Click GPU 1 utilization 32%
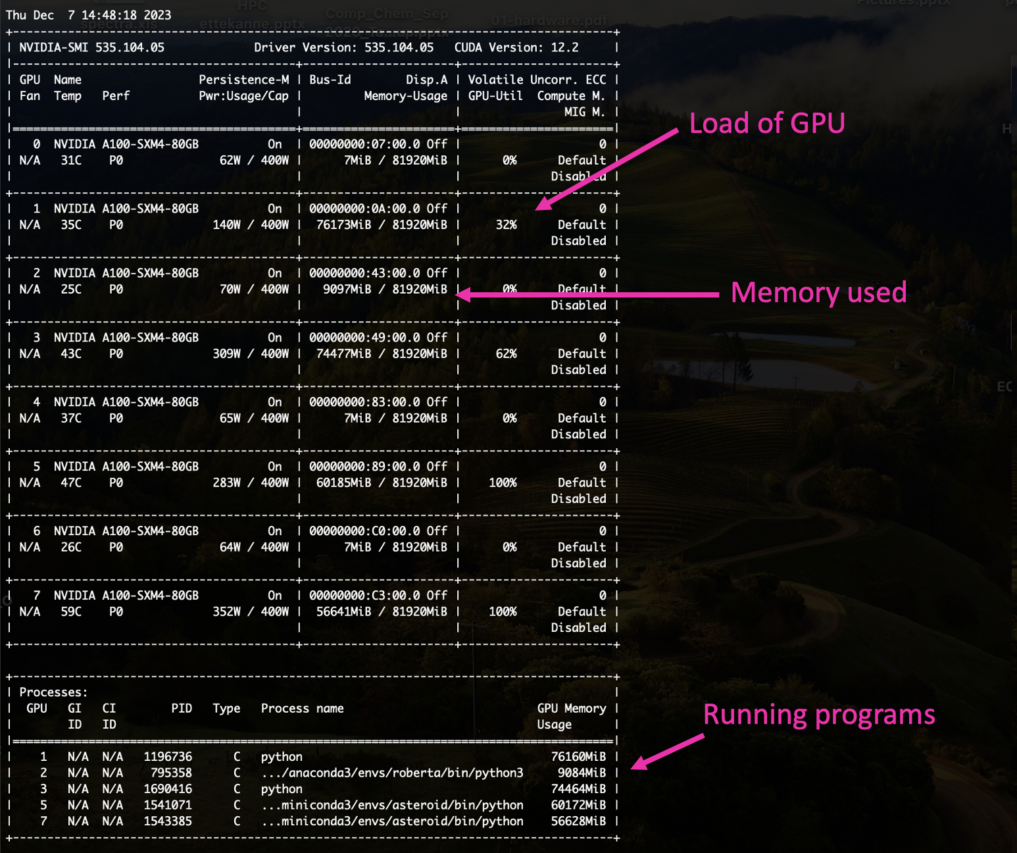Image resolution: width=1017 pixels, height=853 pixels. pyautogui.click(x=507, y=224)
